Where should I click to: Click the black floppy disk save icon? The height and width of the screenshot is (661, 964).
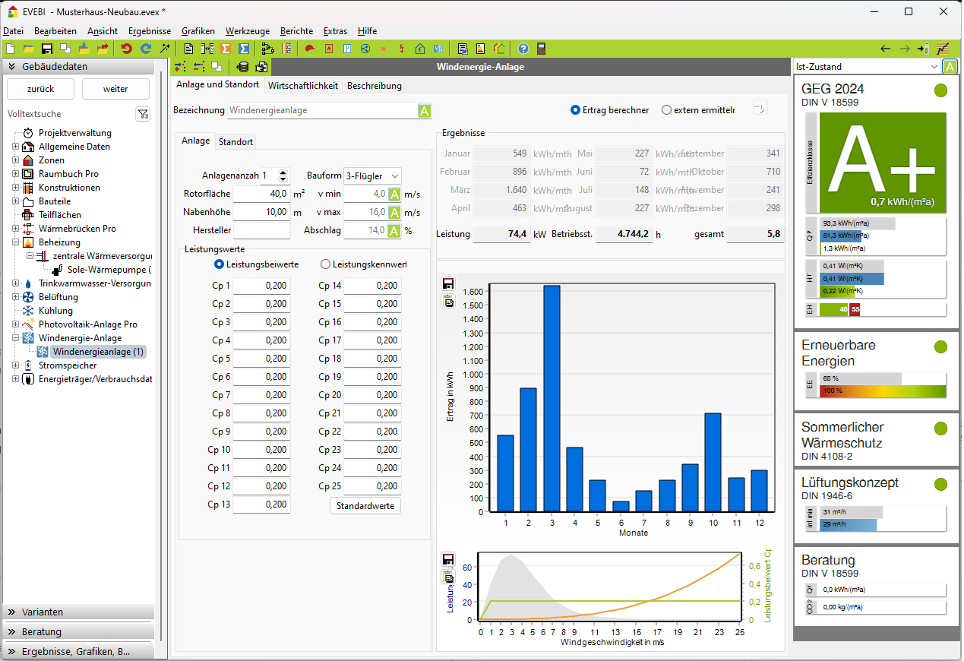[x=47, y=49]
